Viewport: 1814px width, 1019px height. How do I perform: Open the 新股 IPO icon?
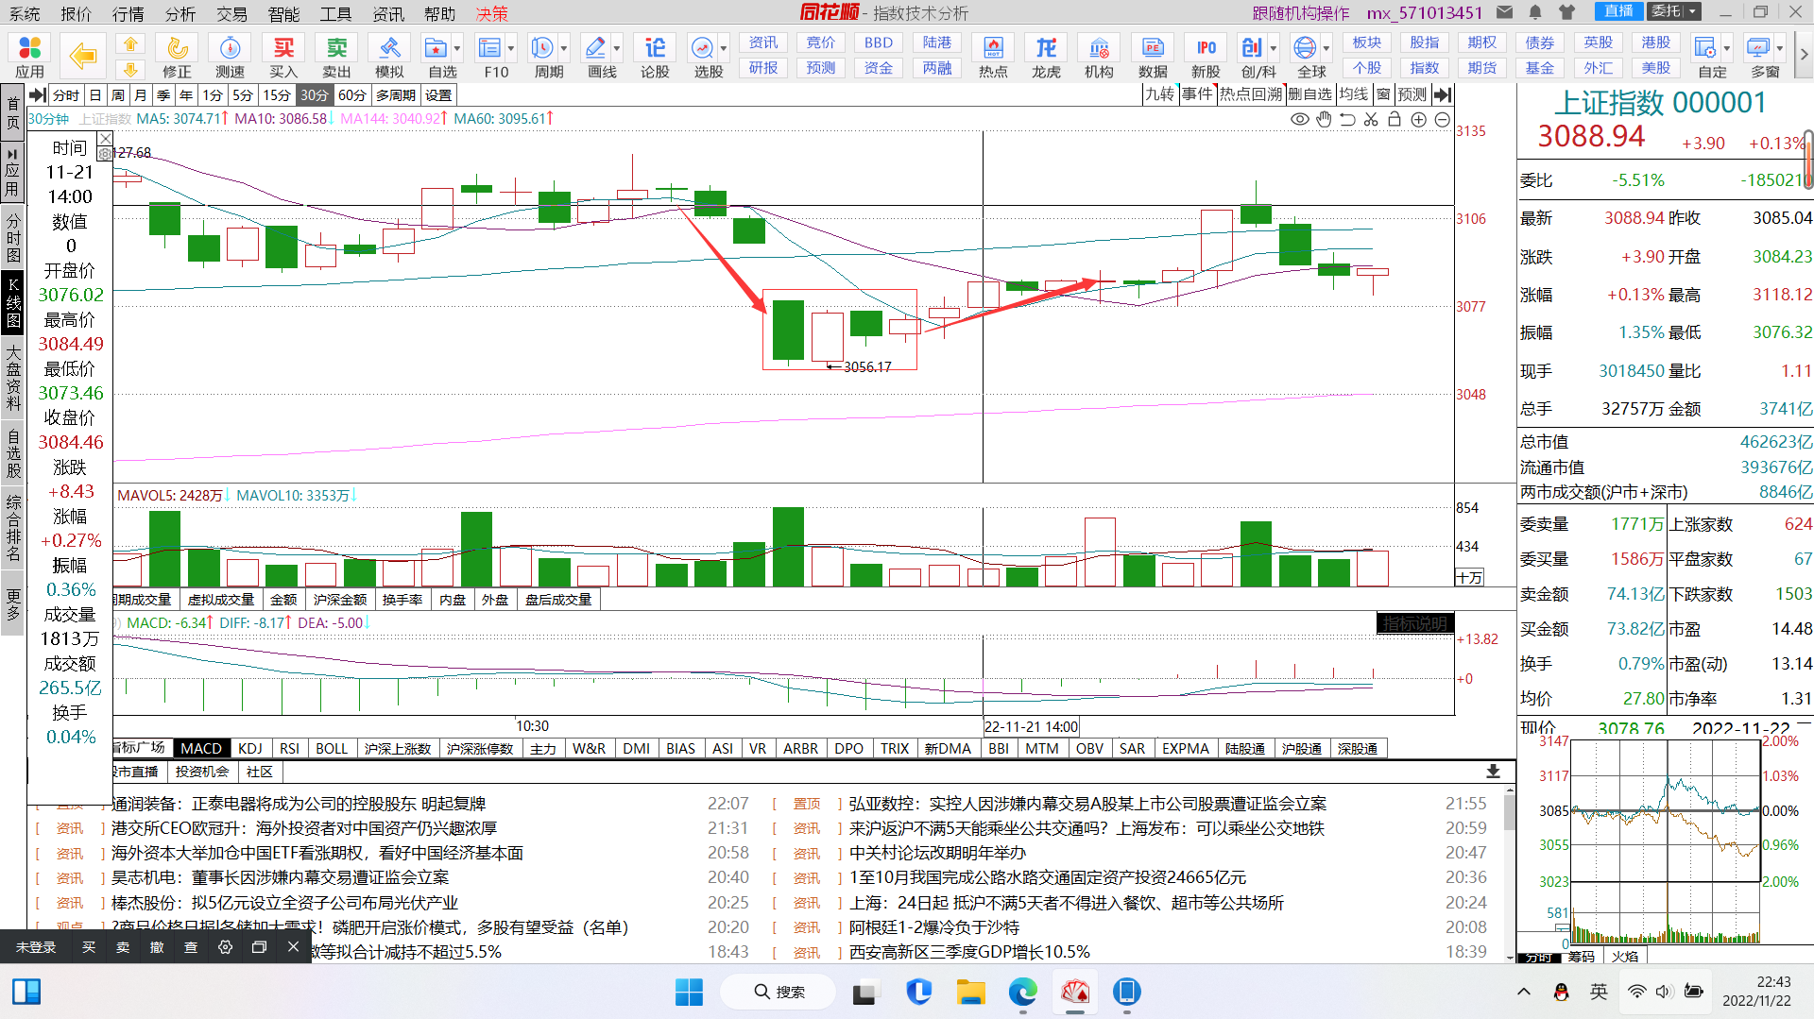coord(1206,57)
